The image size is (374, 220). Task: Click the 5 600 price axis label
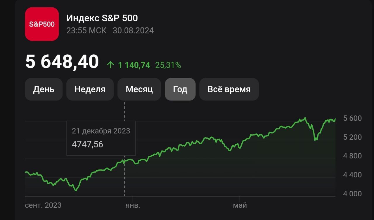point(352,118)
